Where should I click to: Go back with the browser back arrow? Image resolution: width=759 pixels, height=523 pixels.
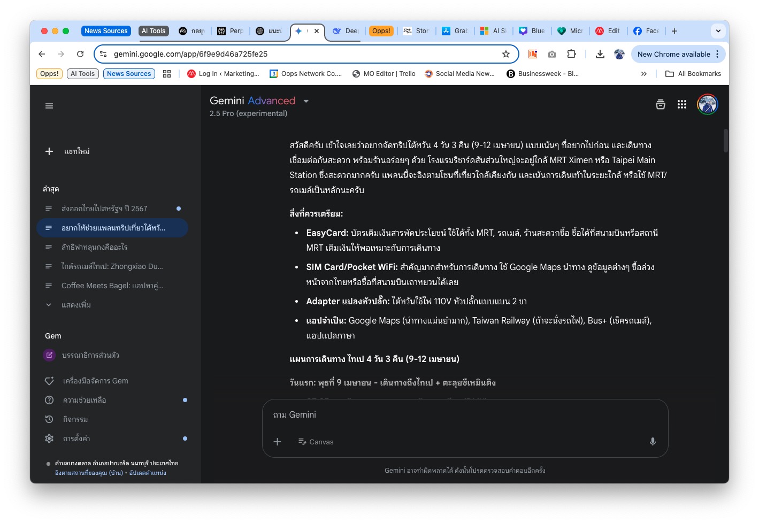coord(42,54)
